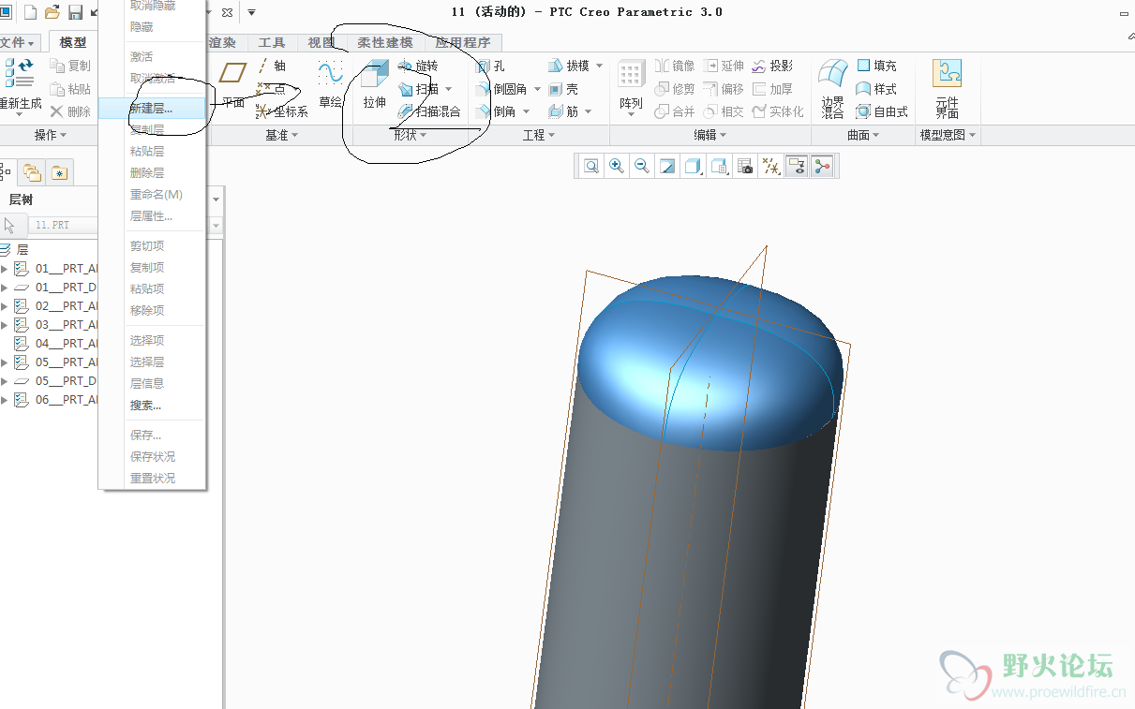Select the Extrude (拉伸) tool
This screenshot has width=1135, height=709.
[375, 85]
